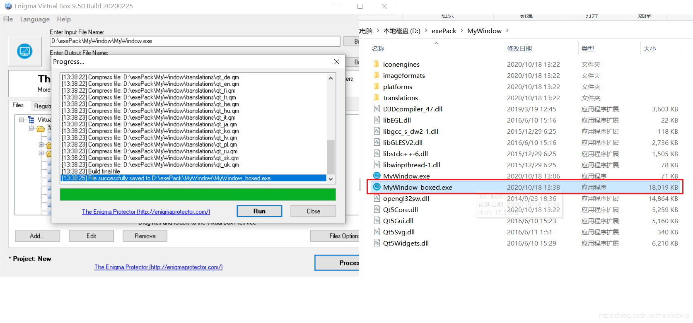The width and height of the screenshot is (693, 323).
Task: Click the Qt5Gui.dll file icon
Action: (377, 221)
